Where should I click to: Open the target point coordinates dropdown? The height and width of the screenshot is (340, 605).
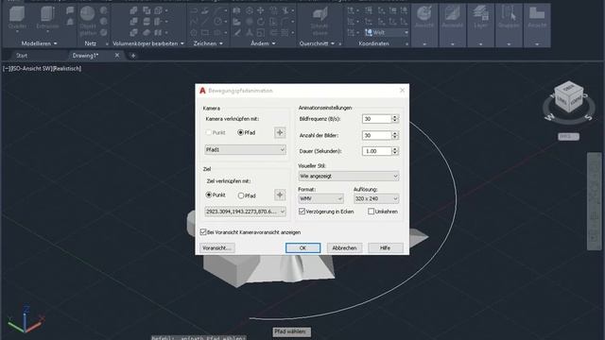pos(246,212)
